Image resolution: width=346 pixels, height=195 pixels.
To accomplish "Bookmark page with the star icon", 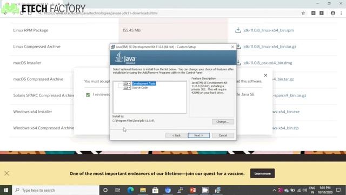I will (303, 13).
